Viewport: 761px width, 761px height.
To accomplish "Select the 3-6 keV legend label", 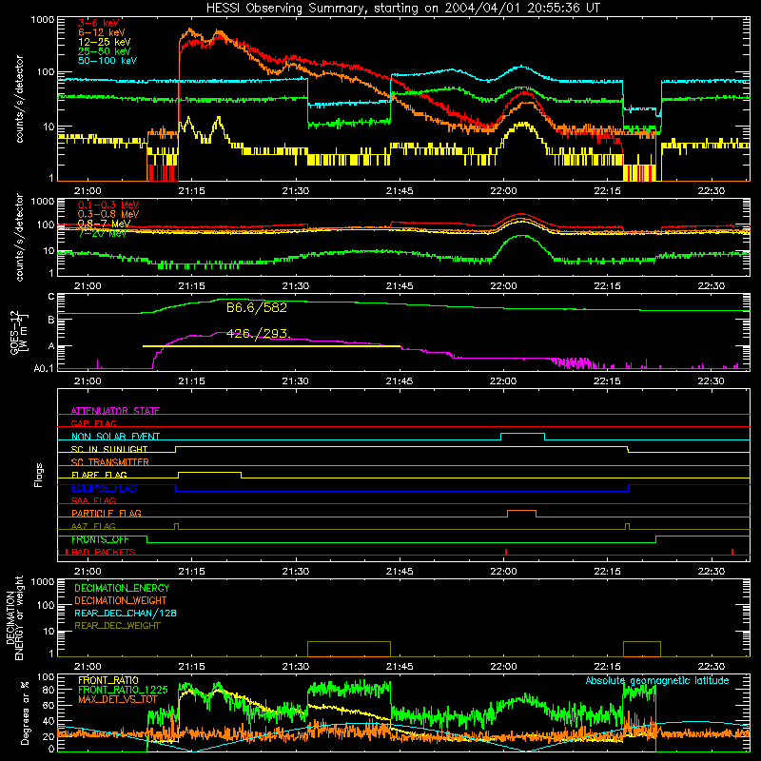I will 98,23.
